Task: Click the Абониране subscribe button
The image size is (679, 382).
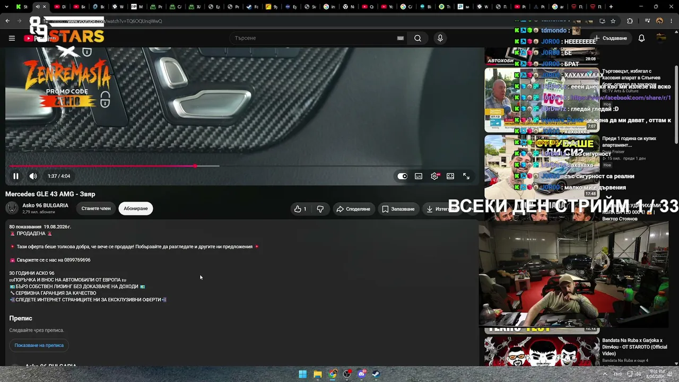Action: pos(136,209)
